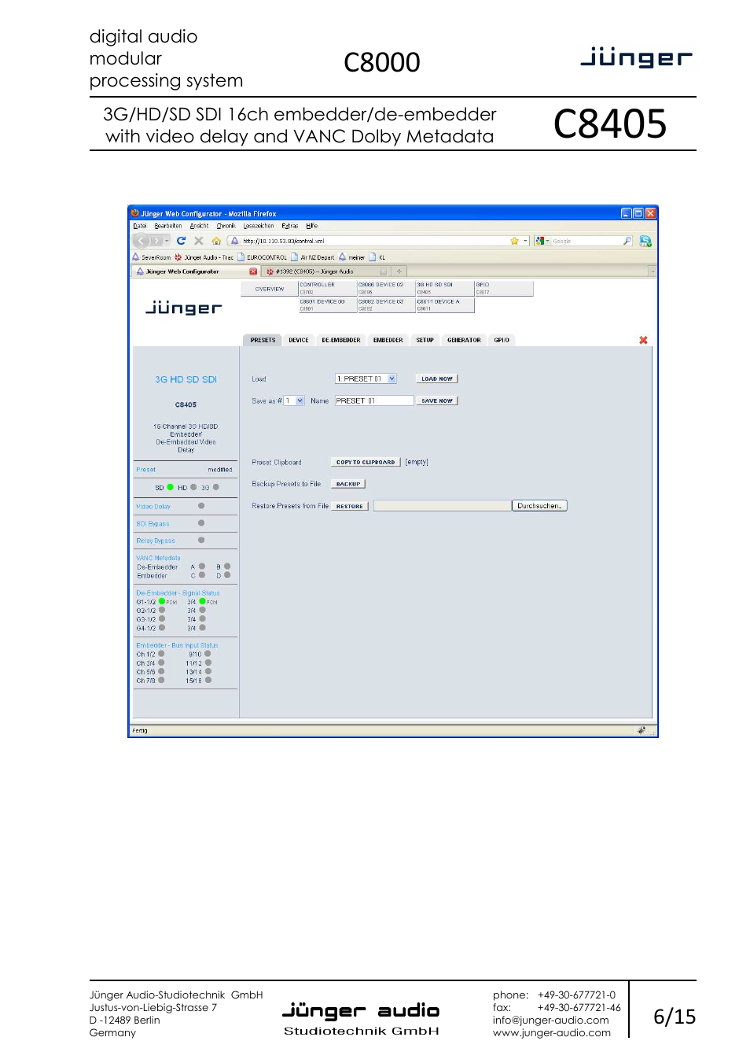Open the 3G HD SD SDI C8405 cell
The height and width of the screenshot is (1063, 750).
pyautogui.click(x=444, y=288)
